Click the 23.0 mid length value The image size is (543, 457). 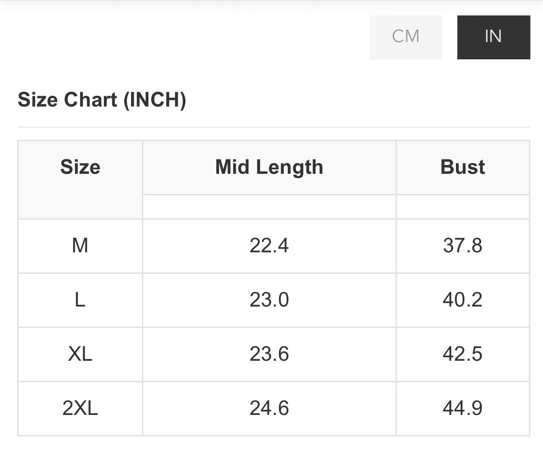[269, 300]
